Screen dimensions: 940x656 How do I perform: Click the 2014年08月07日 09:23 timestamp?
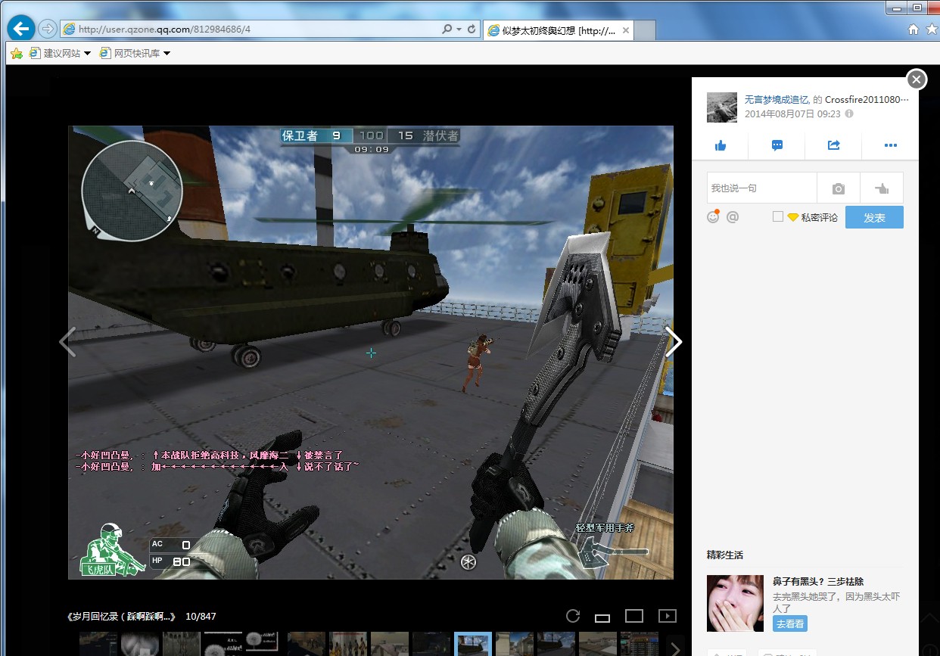(x=792, y=113)
